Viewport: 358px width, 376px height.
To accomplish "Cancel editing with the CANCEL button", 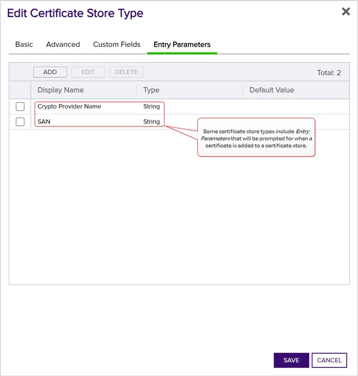I will point(329,360).
